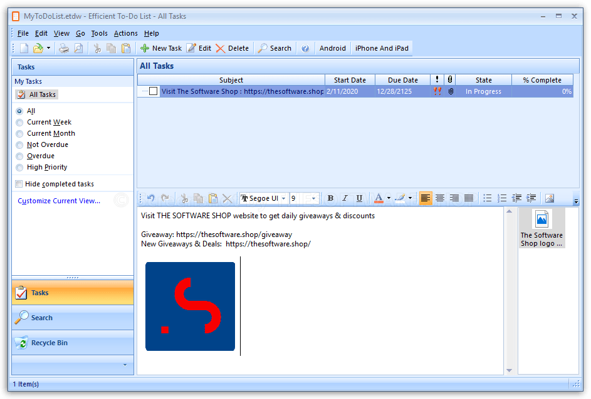Open the File menu

point(23,33)
